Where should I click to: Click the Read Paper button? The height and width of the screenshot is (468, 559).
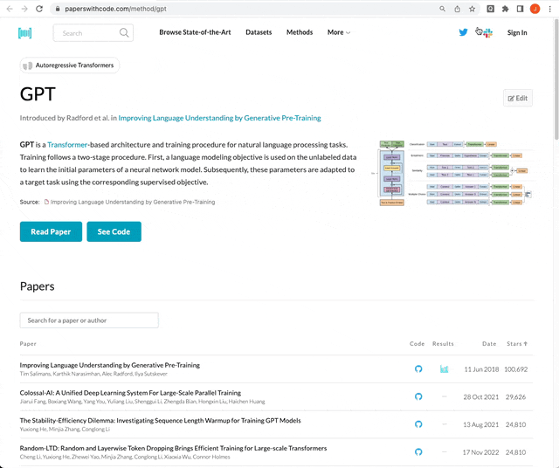(x=51, y=231)
